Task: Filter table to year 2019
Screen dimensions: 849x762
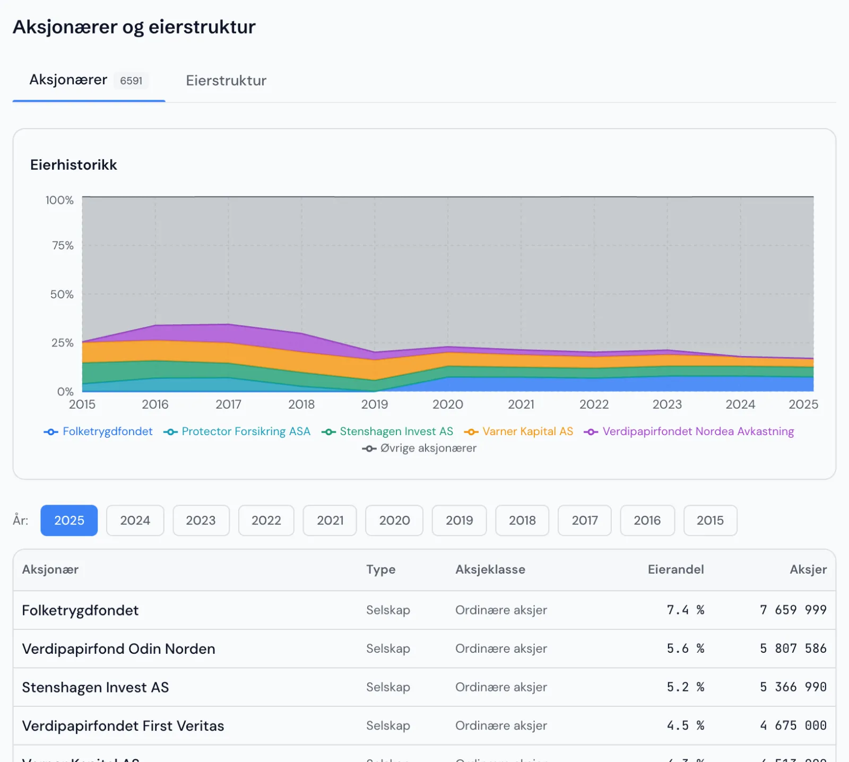Action: point(459,521)
